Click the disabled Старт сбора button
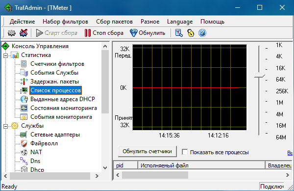This screenshot has width=294, height=191. [57, 33]
